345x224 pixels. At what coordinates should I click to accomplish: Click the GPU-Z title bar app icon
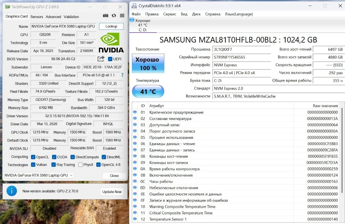(8, 7)
